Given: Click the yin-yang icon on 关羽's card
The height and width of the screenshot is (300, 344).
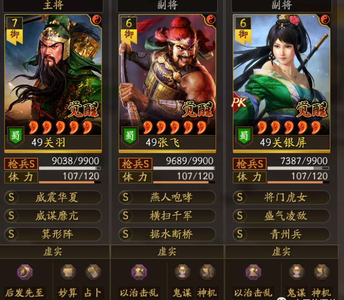Looking at the screenshot, I should [97, 20].
